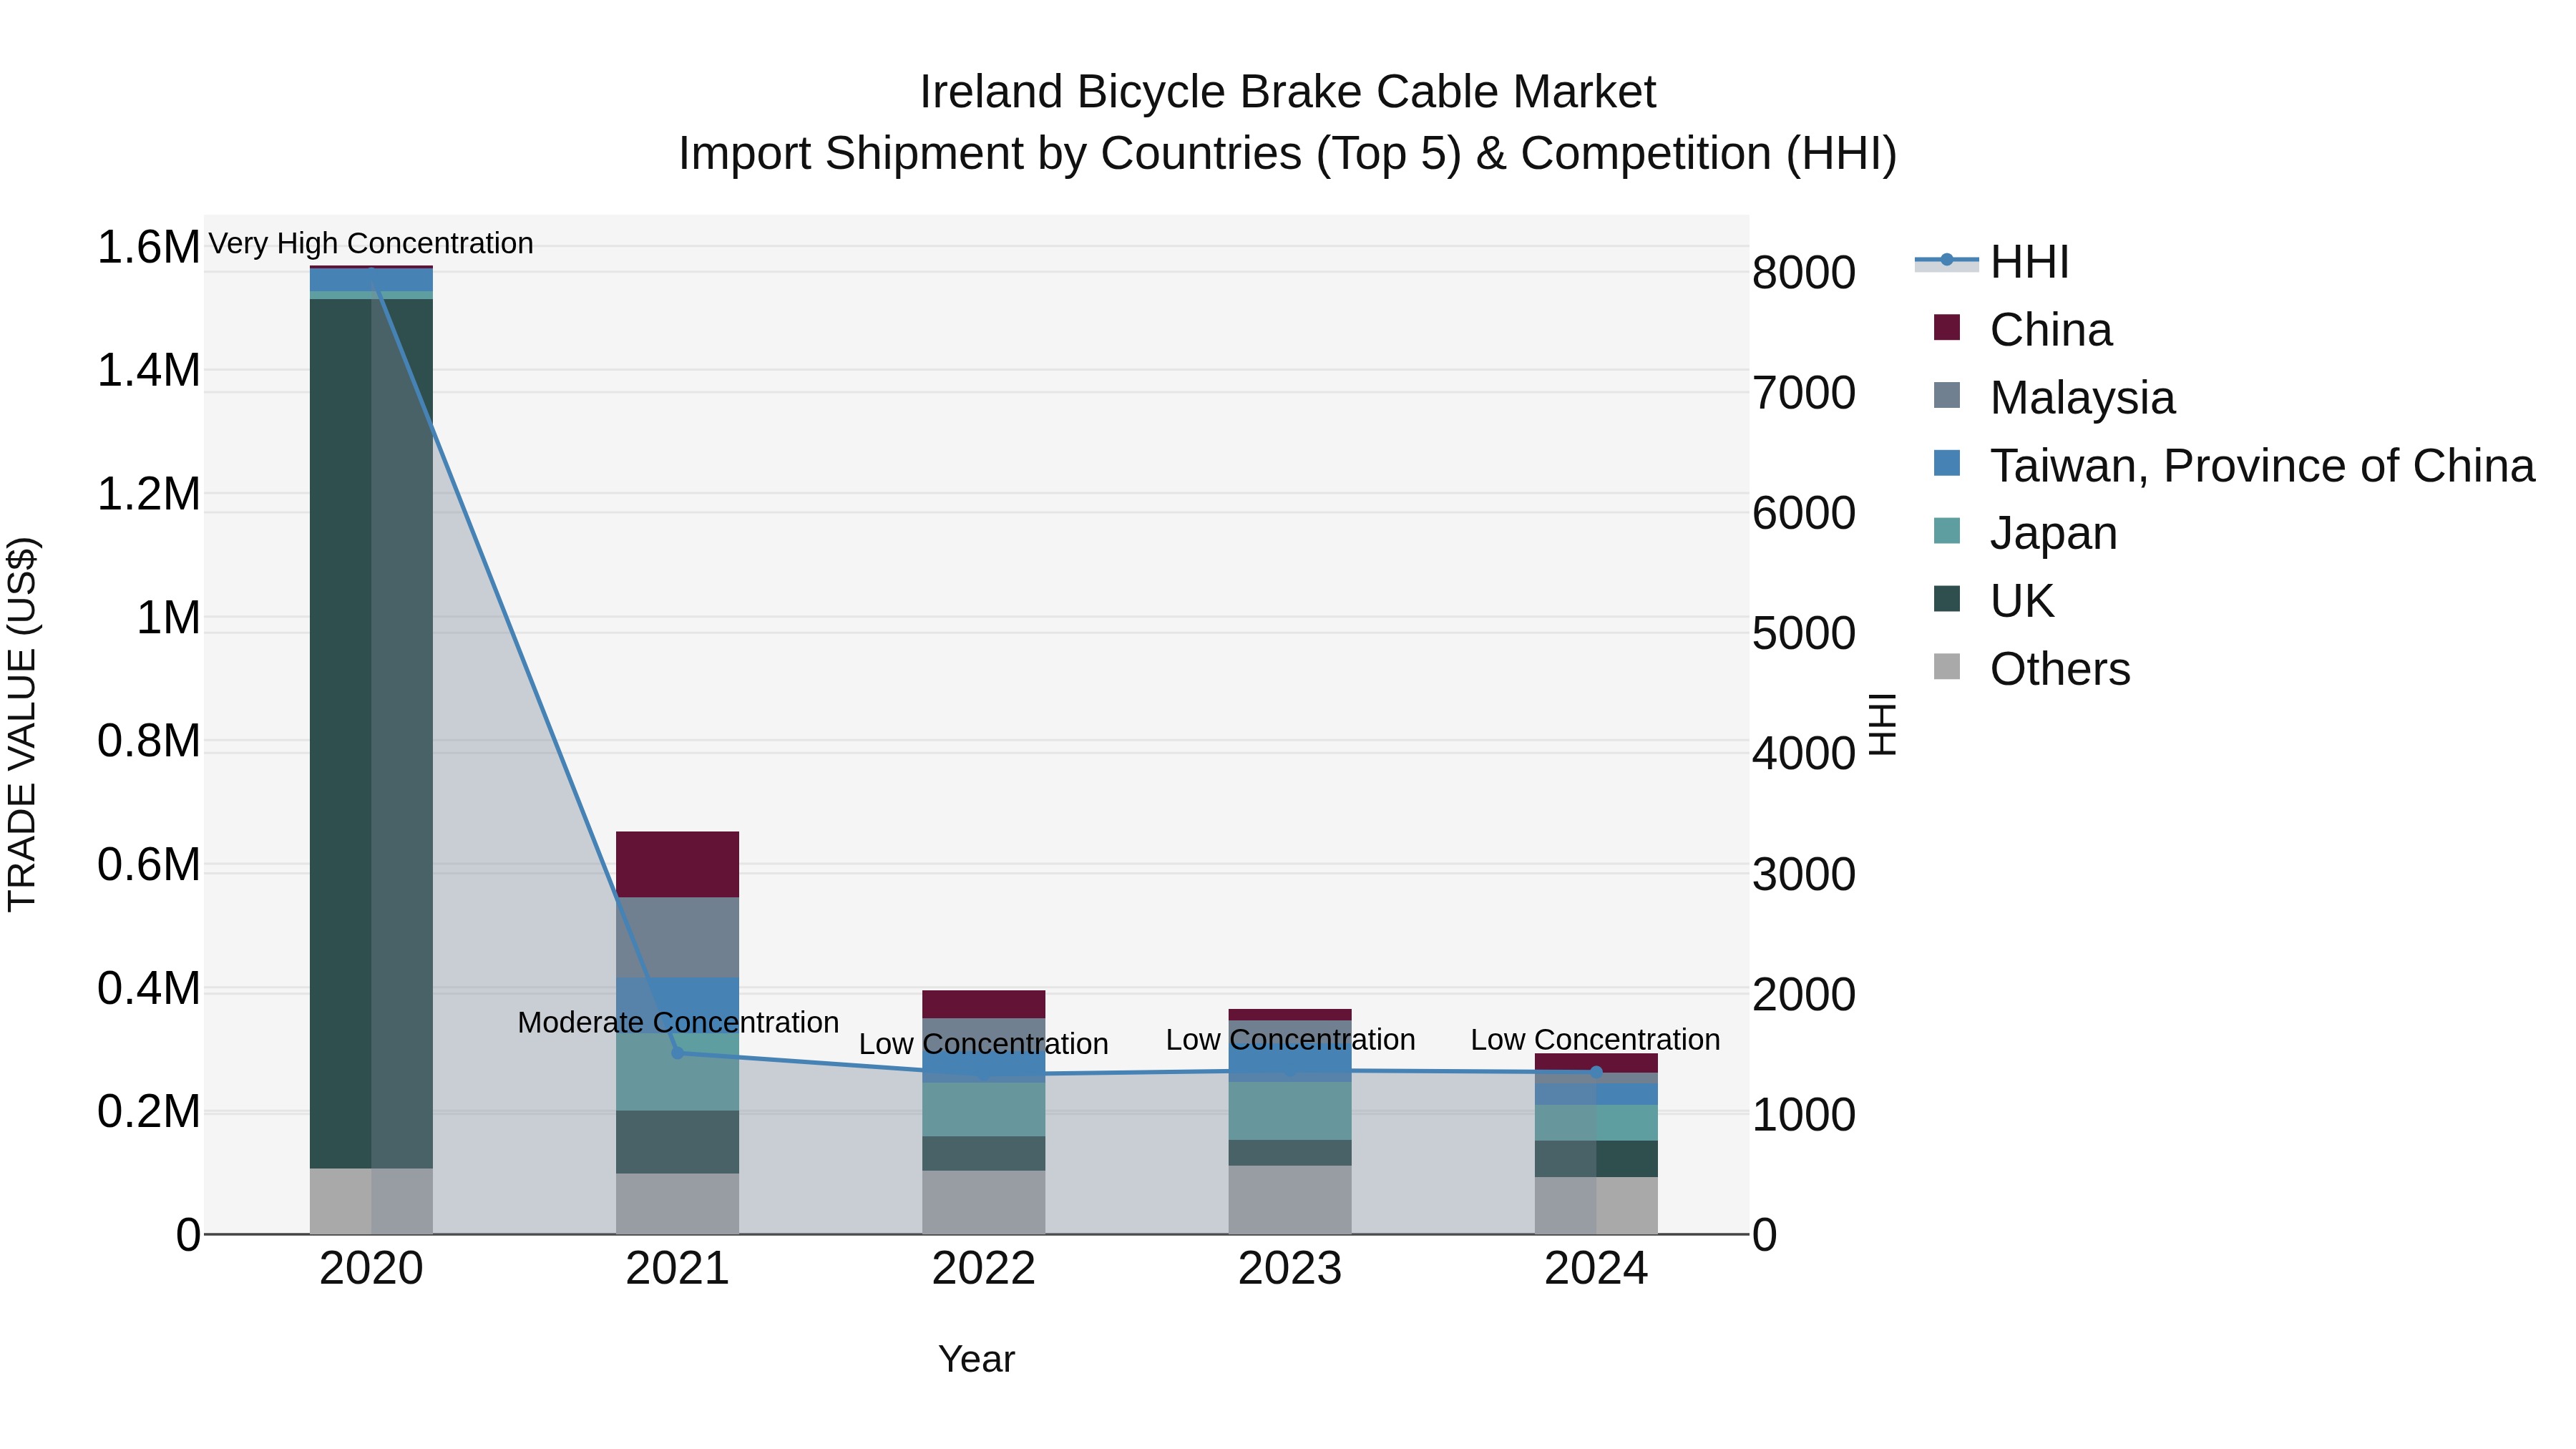Click the Taiwan legend color swatch
Image resolution: width=2576 pixels, height=1449 pixels.
point(1947,463)
